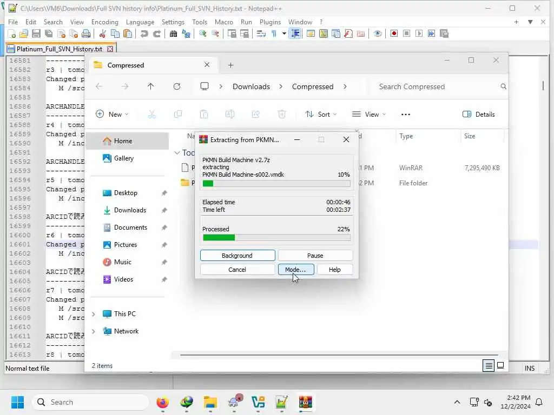Close the Platinum_Full_SVN_History.txt tab
This screenshot has height=415, width=554.
coord(110,49)
